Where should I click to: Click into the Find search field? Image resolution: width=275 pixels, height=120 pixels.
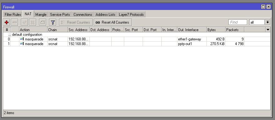(238, 22)
